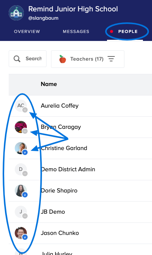Click Jason Chunko's blue lightning status badge
Screen dimensions: 152x255
(x=25, y=237)
